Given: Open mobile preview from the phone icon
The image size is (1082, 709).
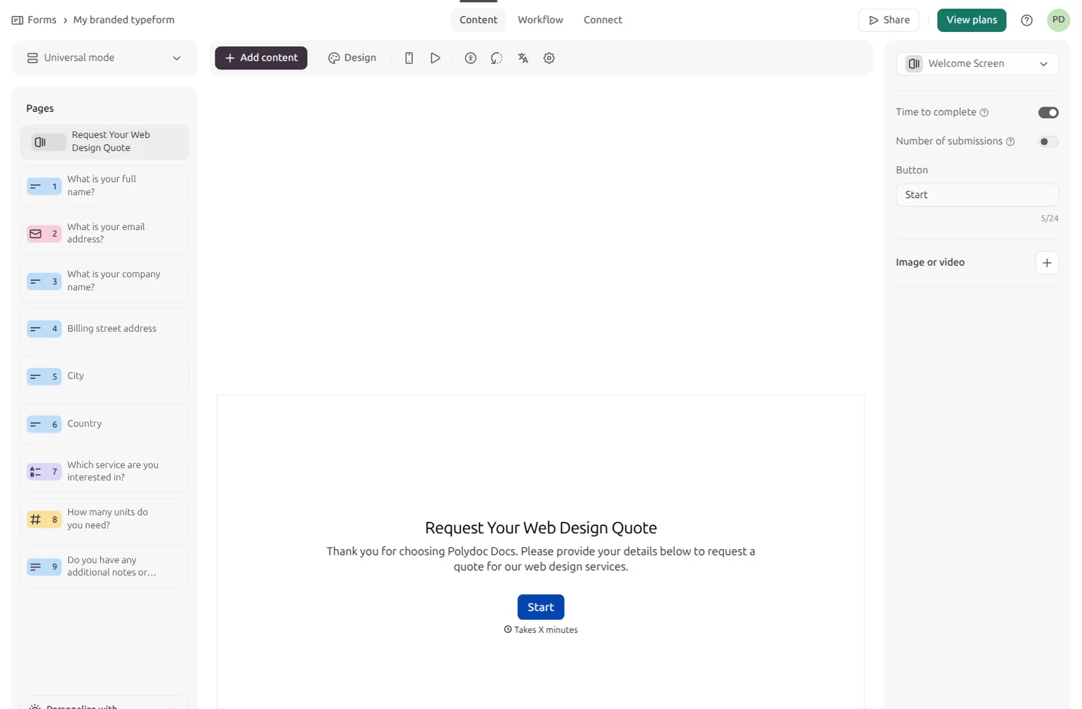Looking at the screenshot, I should pos(409,58).
